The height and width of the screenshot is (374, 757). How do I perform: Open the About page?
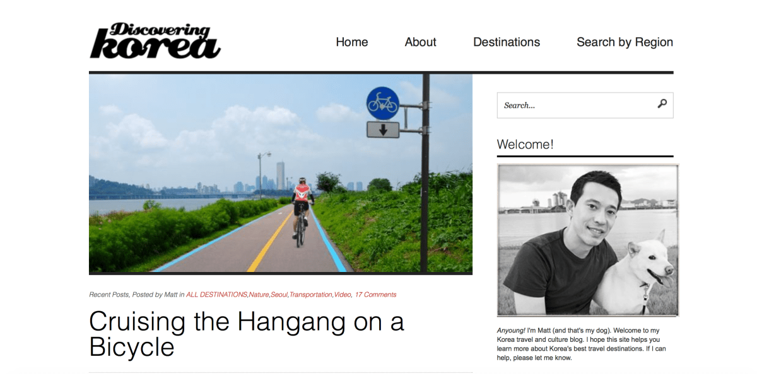point(421,42)
